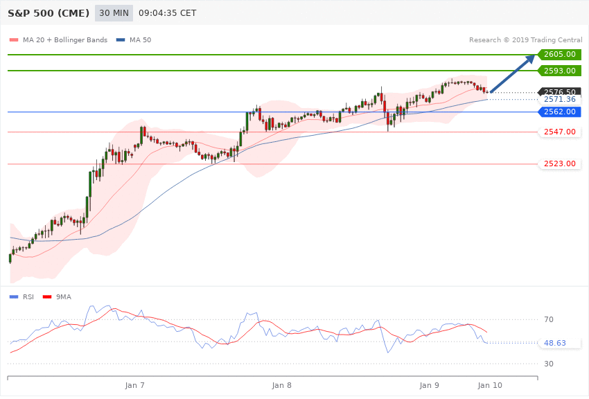Click the 30 MIN timeframe label
The image size is (589, 399).
tap(114, 13)
